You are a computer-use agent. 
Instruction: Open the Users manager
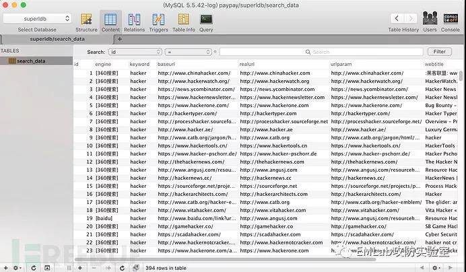point(430,22)
